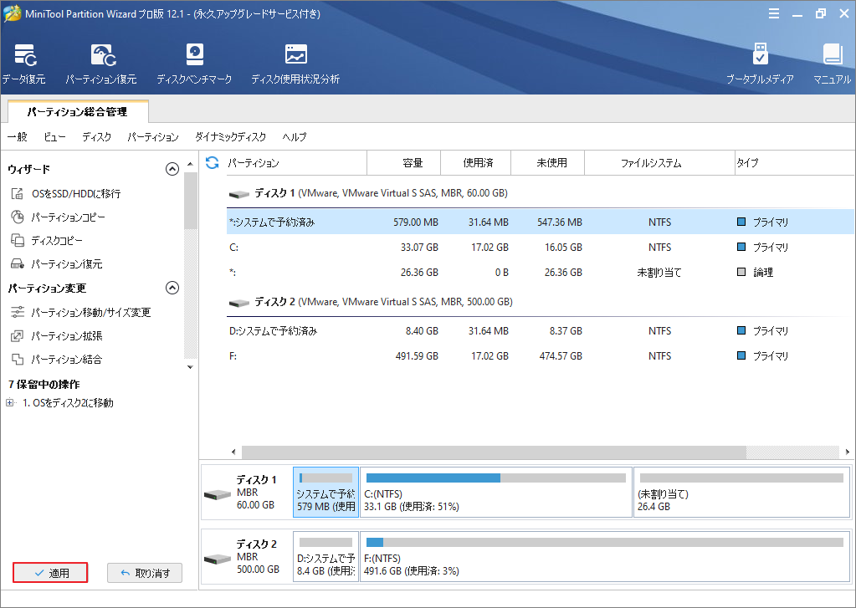
Task: Open ディスクベンチマーク tool
Action: coord(194,64)
